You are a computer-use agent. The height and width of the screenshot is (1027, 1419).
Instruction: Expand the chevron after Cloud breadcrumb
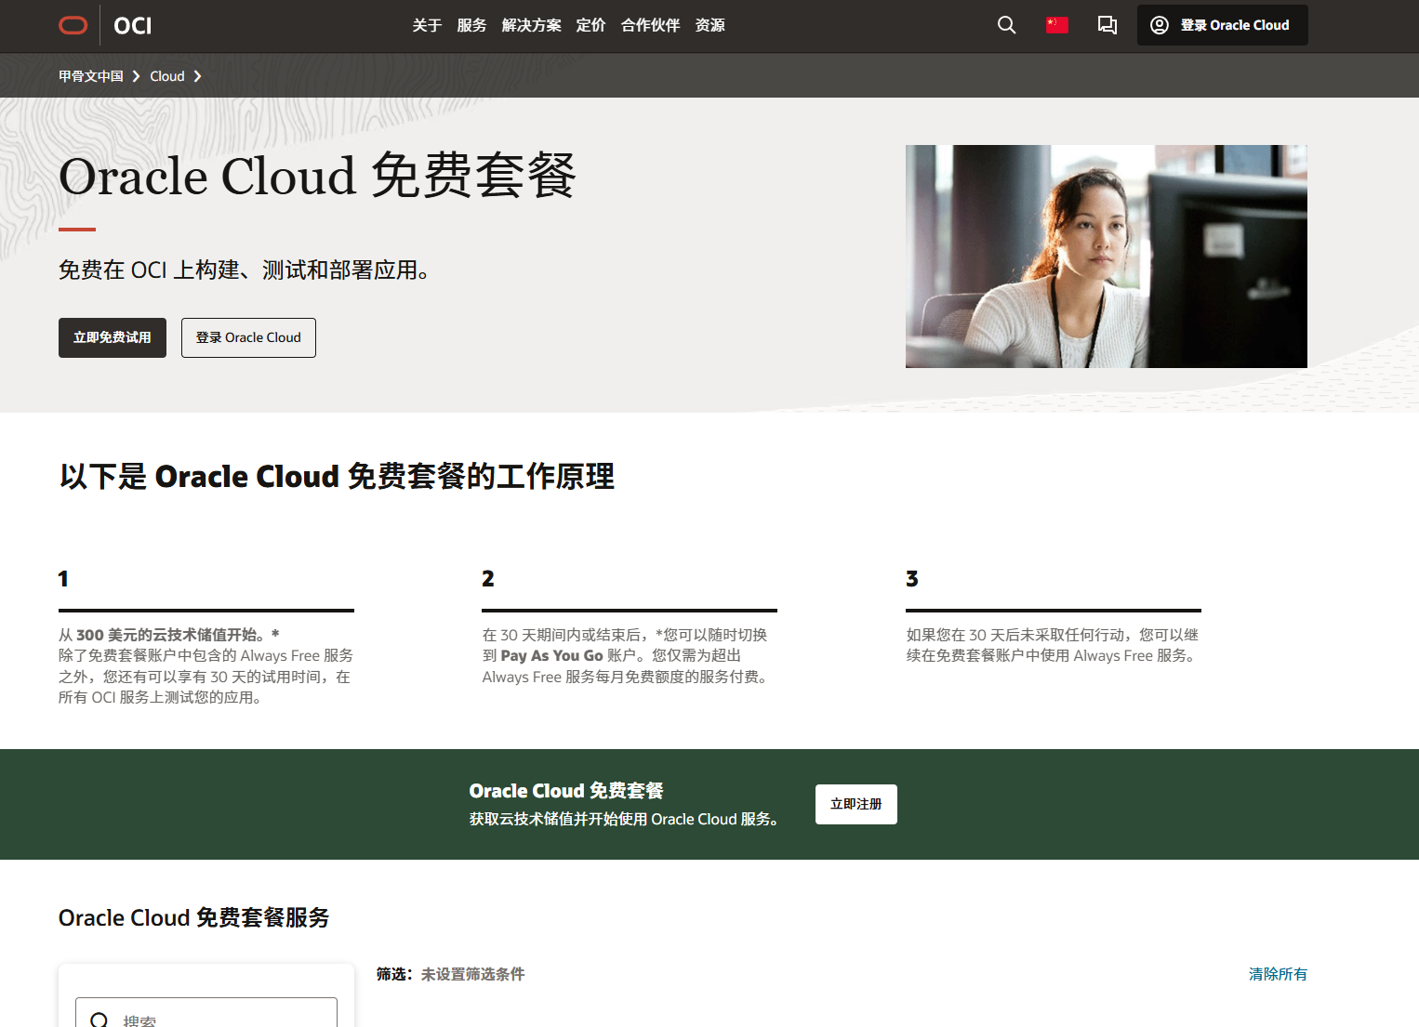tap(197, 76)
